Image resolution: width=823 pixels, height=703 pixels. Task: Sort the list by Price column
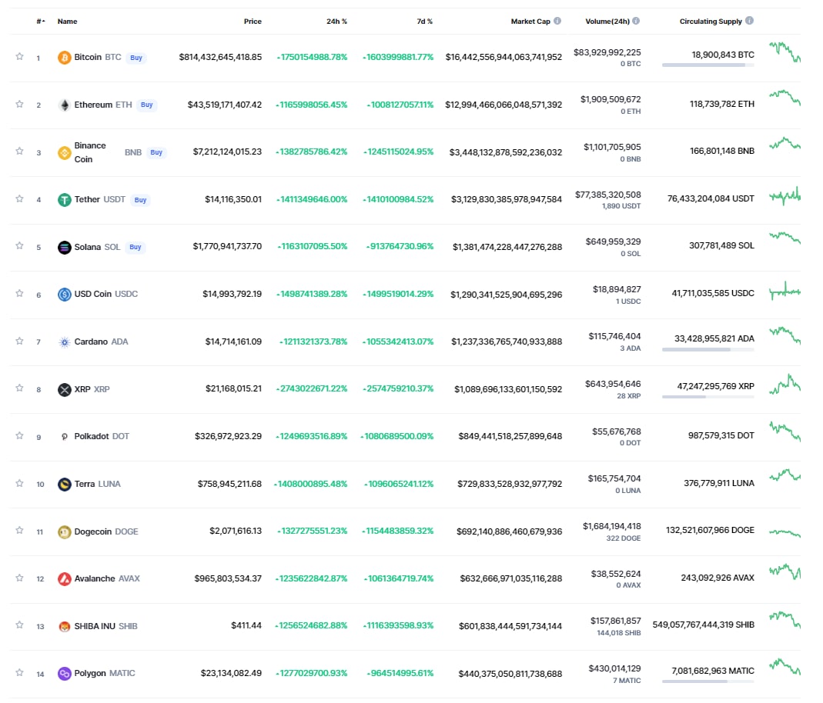(x=253, y=22)
